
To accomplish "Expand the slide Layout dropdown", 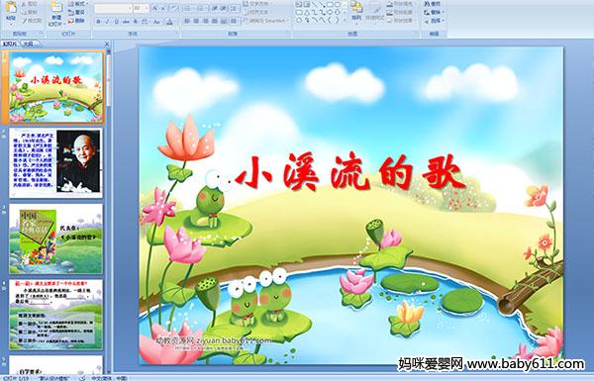I will pyautogui.click(x=77, y=4).
